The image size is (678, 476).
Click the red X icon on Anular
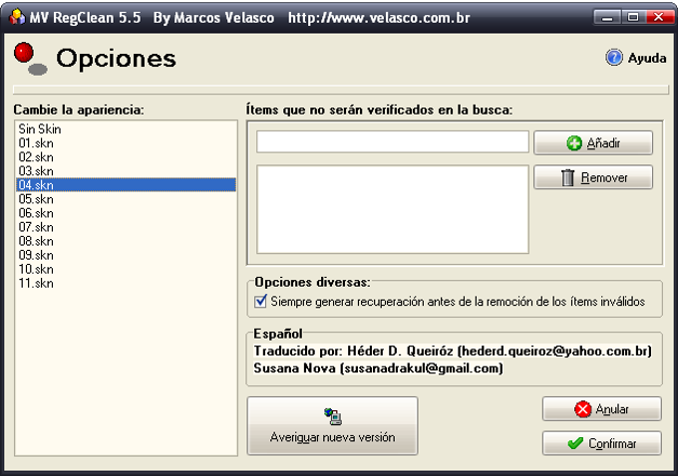click(x=582, y=409)
